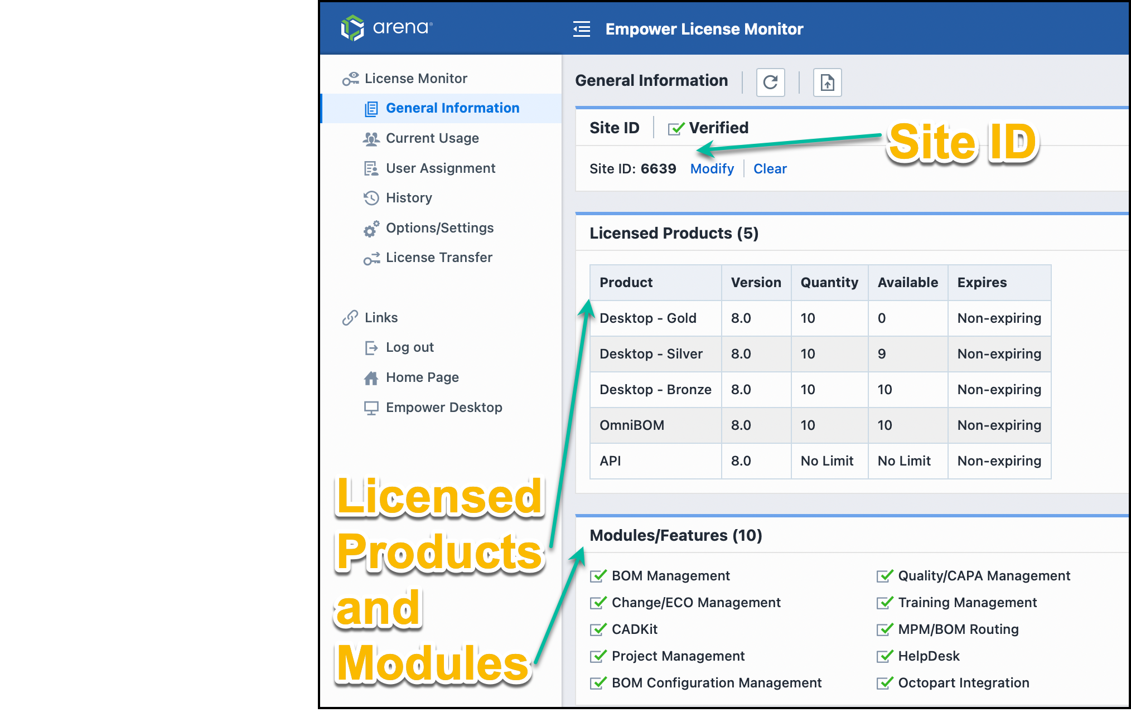Click the History clock icon
1131x727 pixels.
point(371,198)
